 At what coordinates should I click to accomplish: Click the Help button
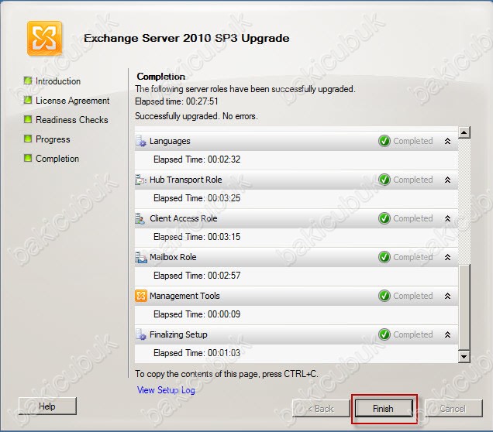coord(47,406)
